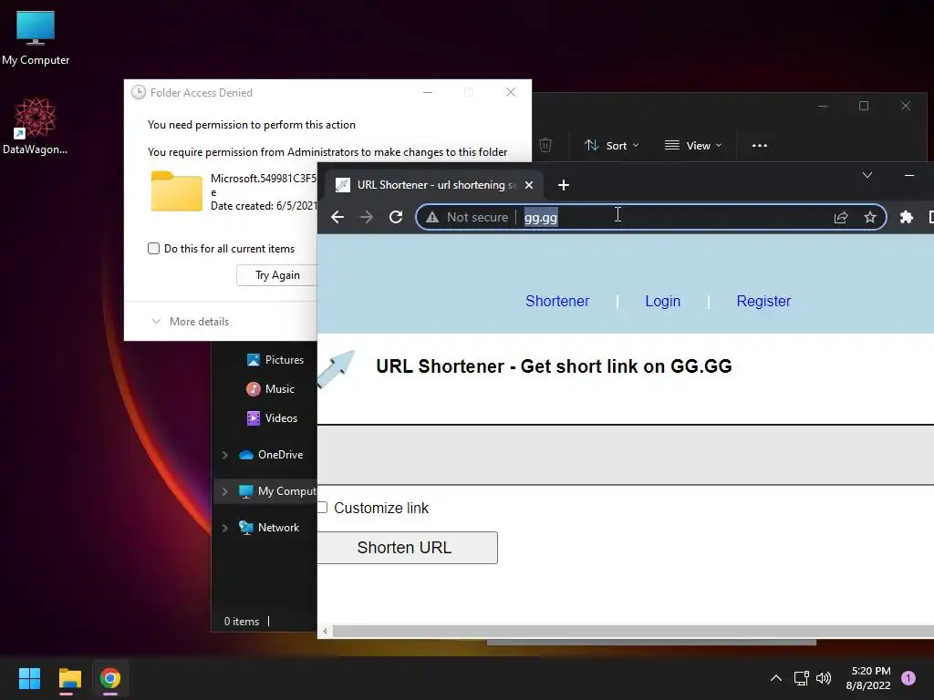Open a new Chrome tab
This screenshot has height=700, width=934.
pyautogui.click(x=564, y=185)
